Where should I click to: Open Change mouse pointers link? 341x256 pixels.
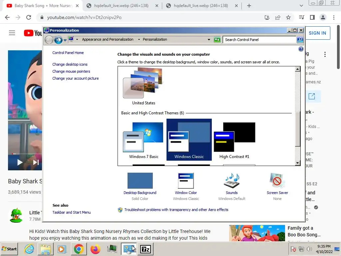[71, 71]
